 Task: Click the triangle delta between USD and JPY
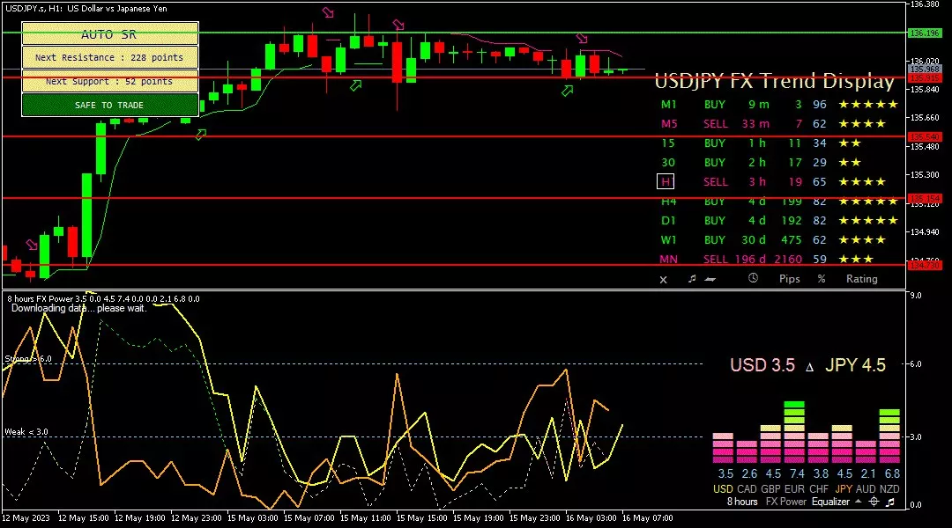pyautogui.click(x=809, y=366)
